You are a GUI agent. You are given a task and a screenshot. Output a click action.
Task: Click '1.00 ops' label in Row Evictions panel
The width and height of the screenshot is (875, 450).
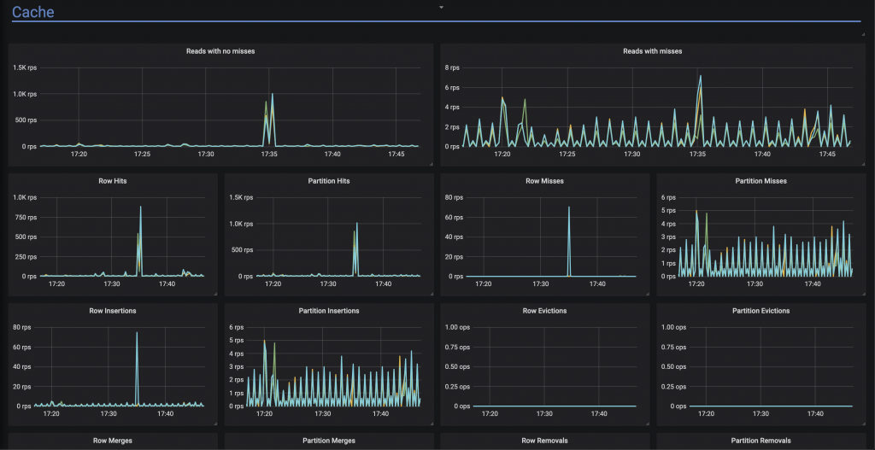tap(457, 327)
